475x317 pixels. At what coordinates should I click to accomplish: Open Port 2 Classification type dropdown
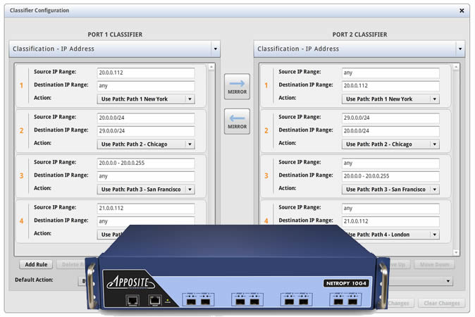pyautogui.click(x=459, y=49)
